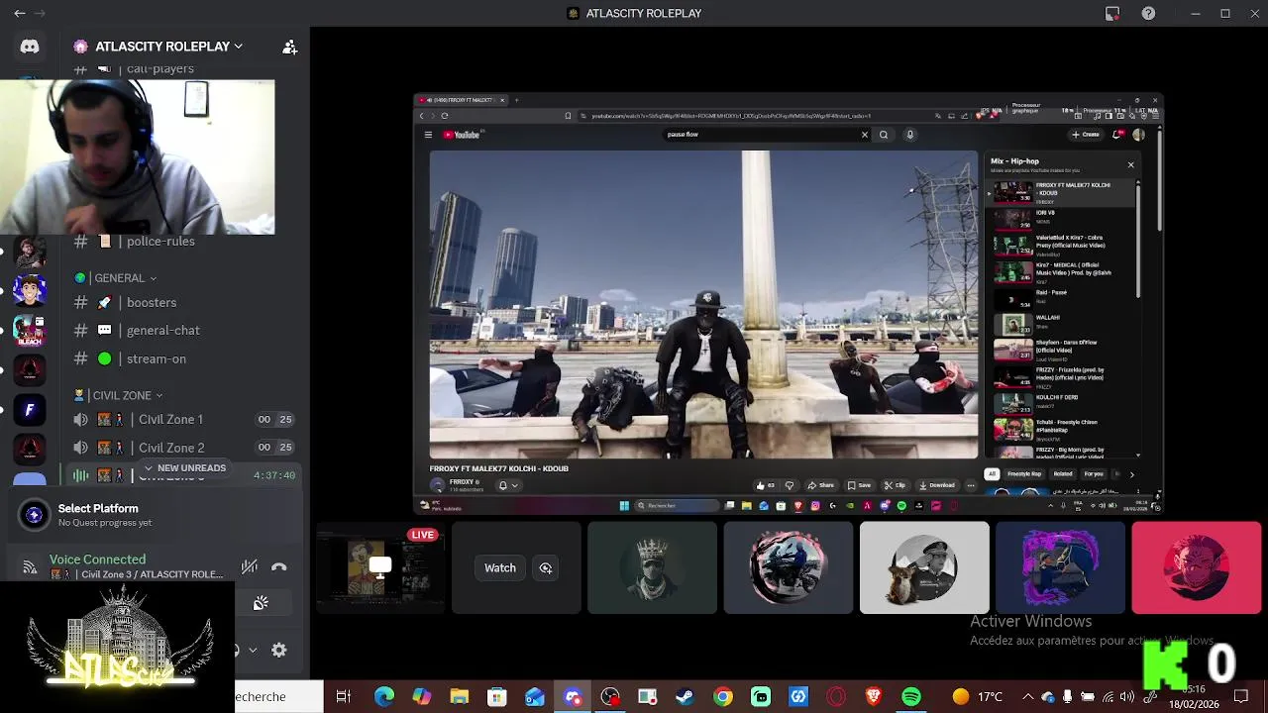
Task: Join Civil Zone 2 voice channel
Action: 171,448
